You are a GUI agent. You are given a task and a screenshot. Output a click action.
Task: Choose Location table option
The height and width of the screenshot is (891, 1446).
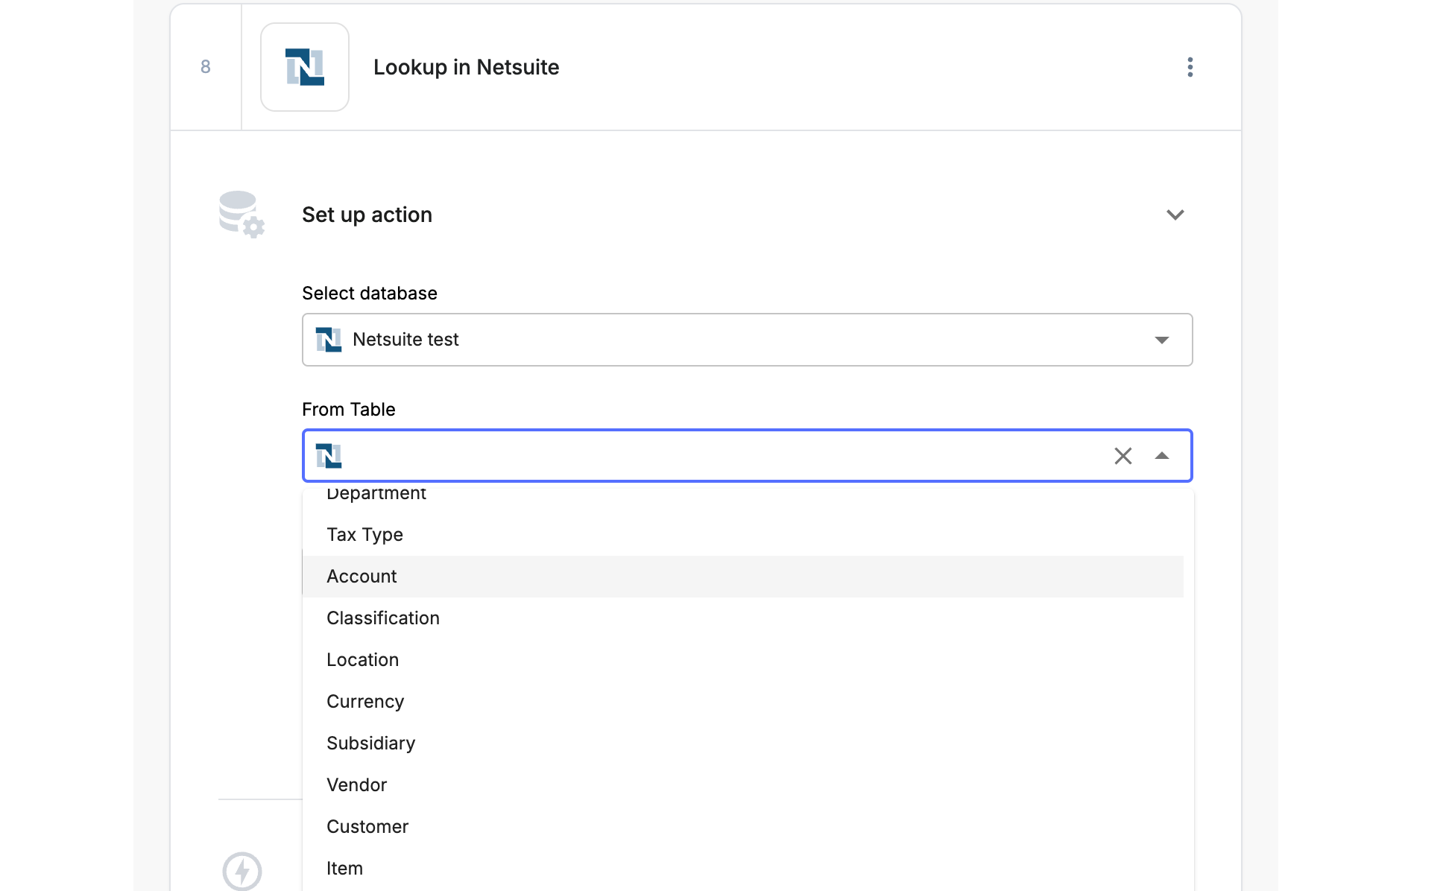point(362,660)
